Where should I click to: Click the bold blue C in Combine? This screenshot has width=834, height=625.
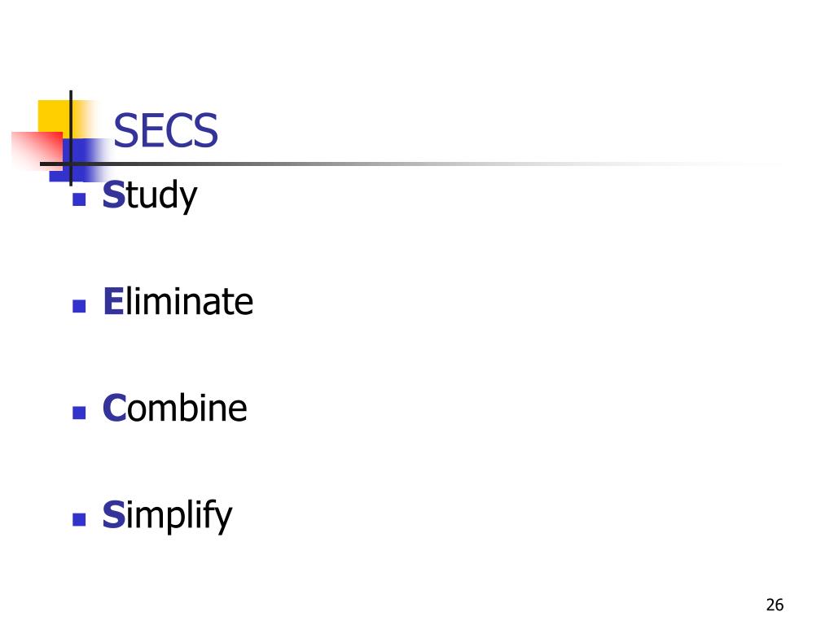[114, 408]
